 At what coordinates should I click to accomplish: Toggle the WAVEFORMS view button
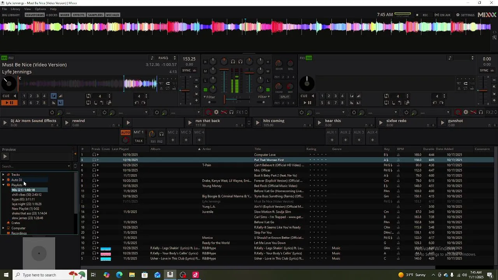pyautogui.click(x=35, y=15)
